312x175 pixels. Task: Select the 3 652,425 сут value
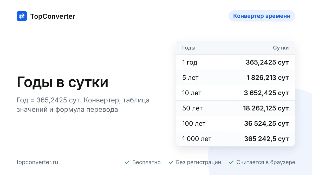[266, 93]
